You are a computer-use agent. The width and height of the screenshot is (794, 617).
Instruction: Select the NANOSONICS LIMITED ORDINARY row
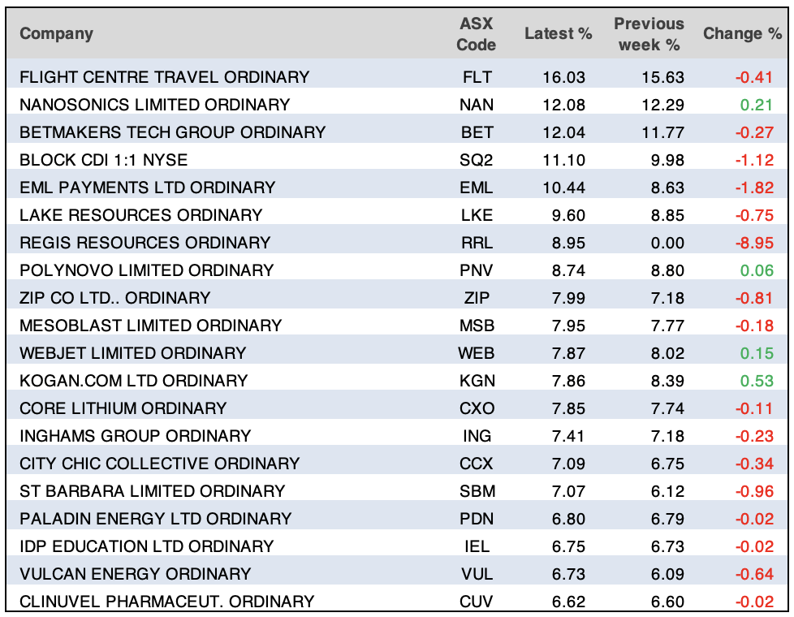tap(154, 105)
